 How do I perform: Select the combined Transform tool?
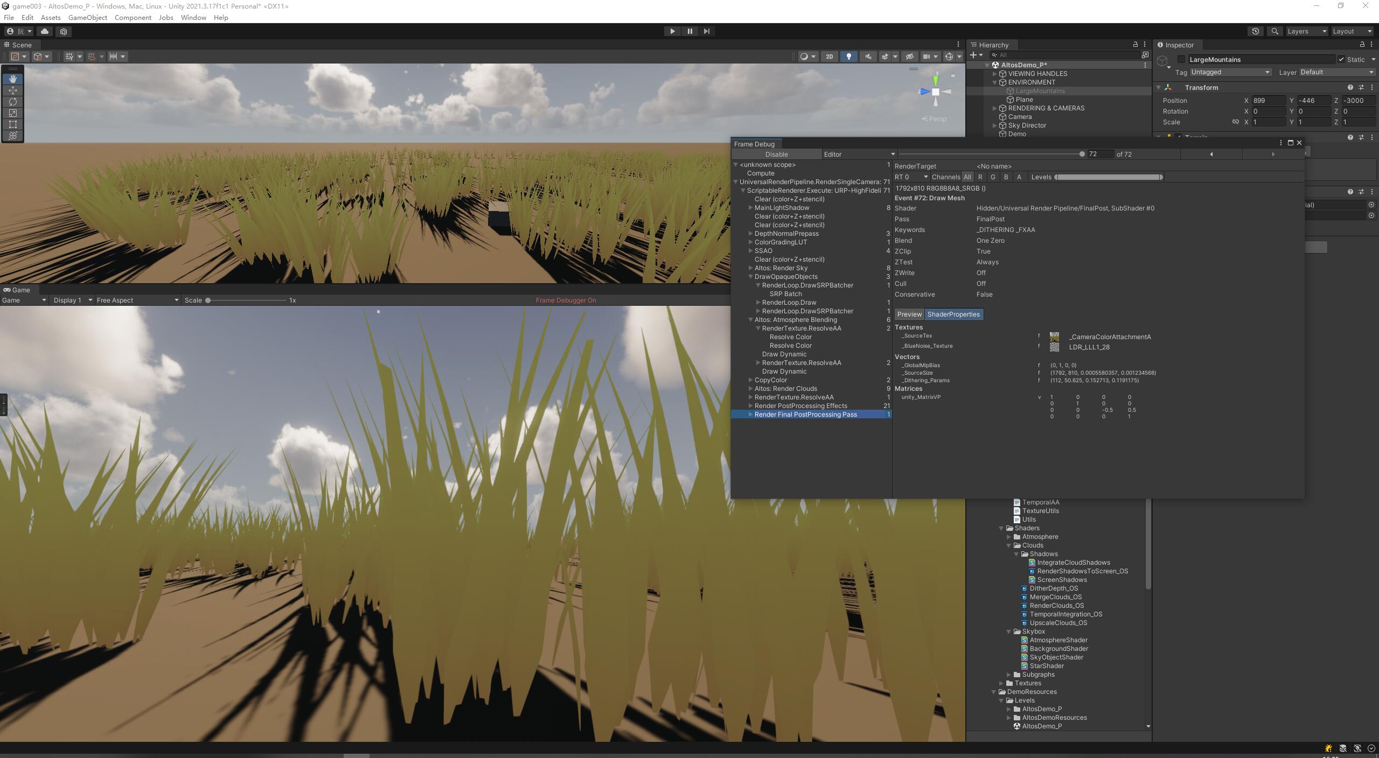(13, 136)
